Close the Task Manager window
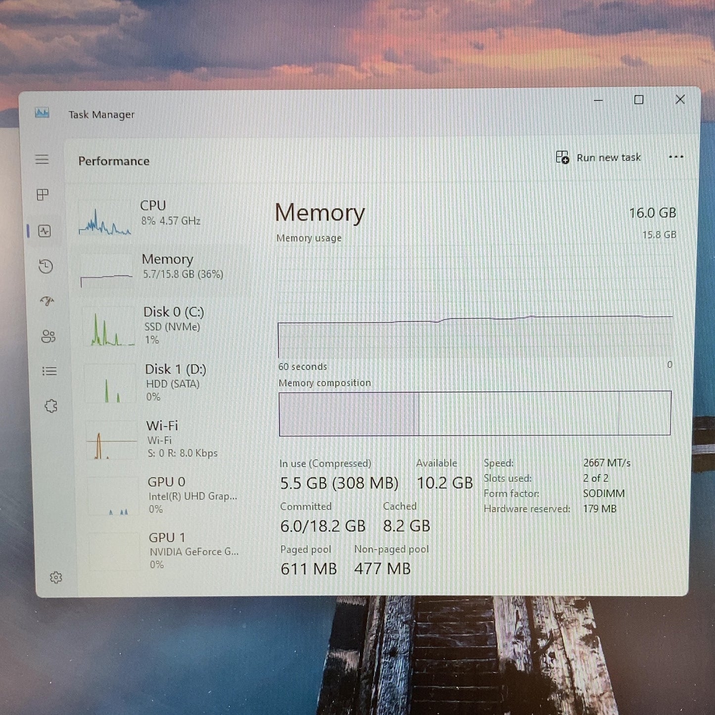The height and width of the screenshot is (715, 715). click(680, 99)
